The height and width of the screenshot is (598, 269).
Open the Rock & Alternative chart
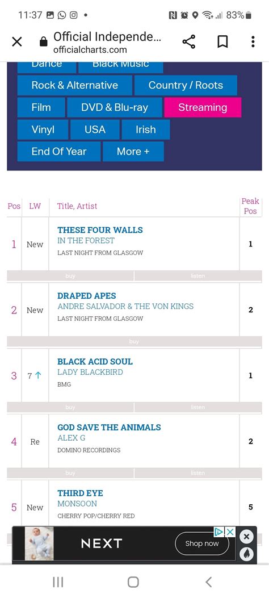[x=75, y=85]
